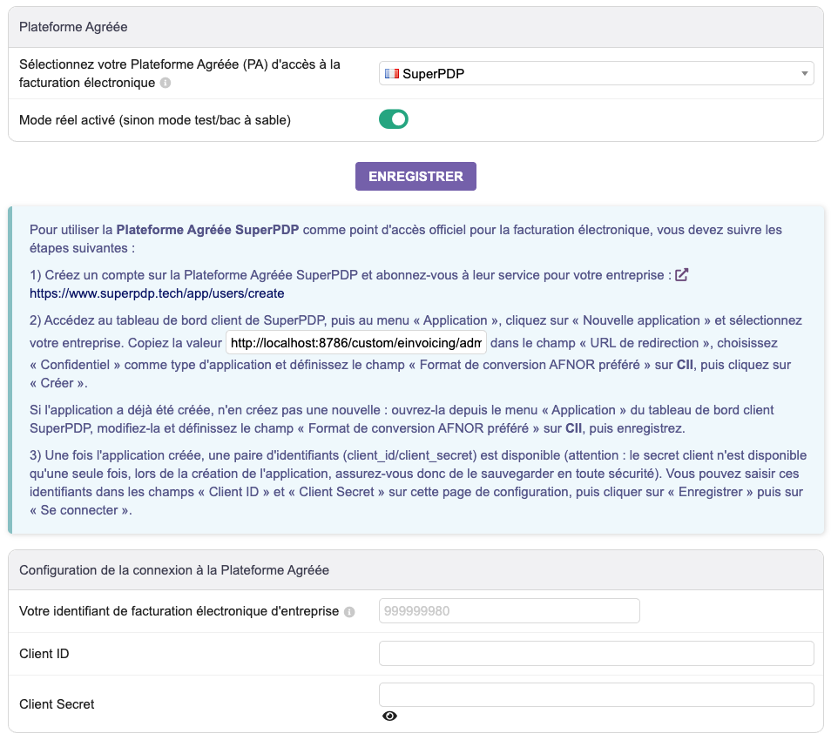The height and width of the screenshot is (740, 831).
Task: Open the Plateforme Agréée SuperPDP dropdown
Action: (596, 74)
